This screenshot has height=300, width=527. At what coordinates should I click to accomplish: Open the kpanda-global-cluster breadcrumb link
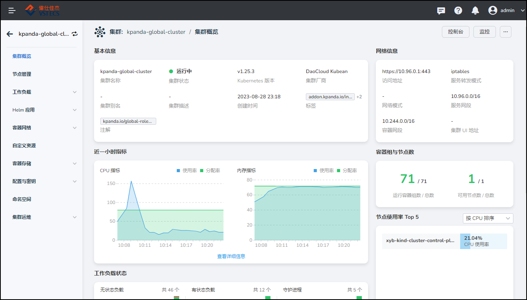(156, 32)
